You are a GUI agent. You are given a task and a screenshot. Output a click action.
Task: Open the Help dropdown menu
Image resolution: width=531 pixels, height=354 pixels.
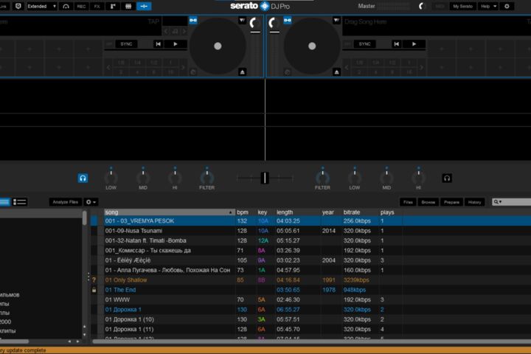pos(488,6)
